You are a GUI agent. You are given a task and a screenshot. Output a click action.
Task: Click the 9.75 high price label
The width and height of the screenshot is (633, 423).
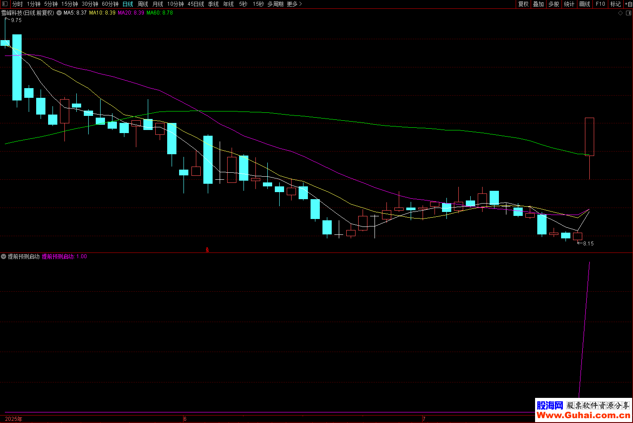pos(16,20)
